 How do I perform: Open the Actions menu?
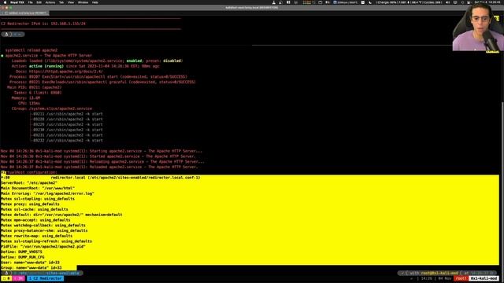50,2
